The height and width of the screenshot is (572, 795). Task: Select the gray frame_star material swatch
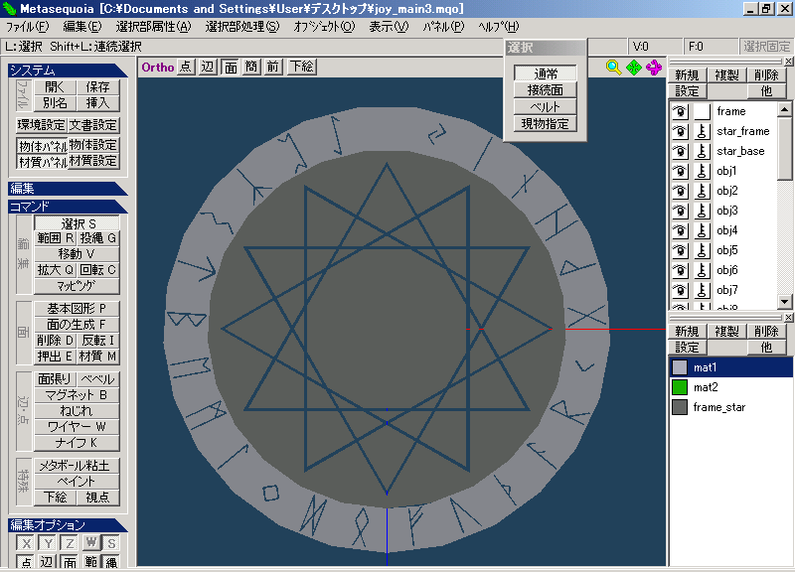tap(680, 407)
